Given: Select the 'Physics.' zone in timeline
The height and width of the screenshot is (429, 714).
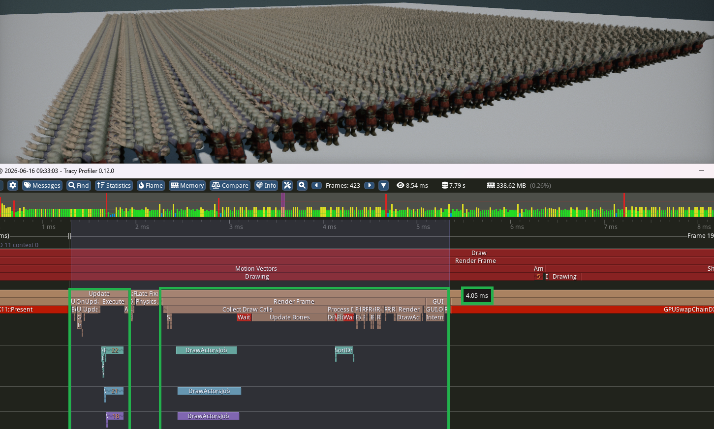Looking at the screenshot, I should coord(147,302).
